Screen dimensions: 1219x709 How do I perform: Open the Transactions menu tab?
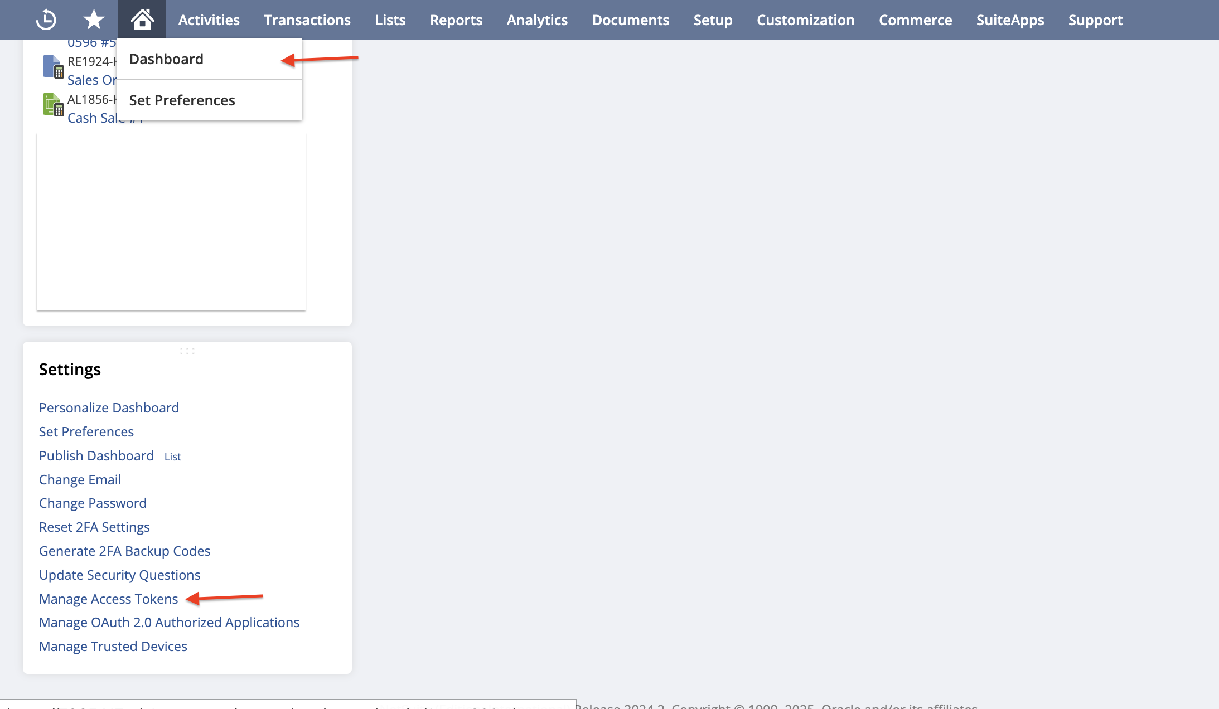tap(307, 20)
